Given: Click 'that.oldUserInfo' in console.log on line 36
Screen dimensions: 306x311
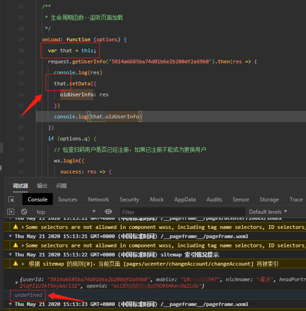Looking at the screenshot, I should tap(115, 117).
